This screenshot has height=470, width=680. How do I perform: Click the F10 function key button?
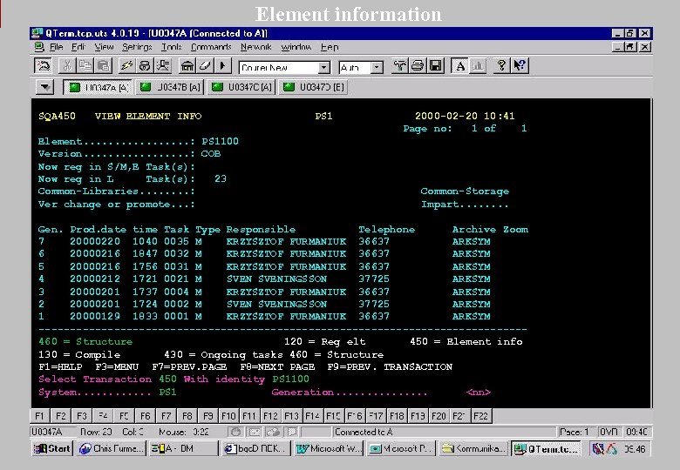click(228, 416)
